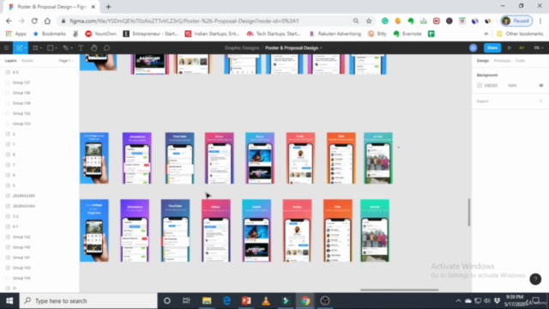Image resolution: width=549 pixels, height=309 pixels.
Task: Click the canvas vertical scrollbar
Action: 469,212
